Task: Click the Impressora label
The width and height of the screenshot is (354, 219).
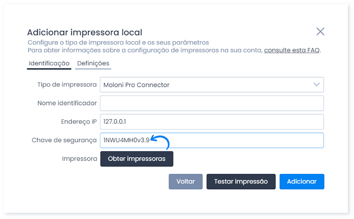Action: pos(80,159)
